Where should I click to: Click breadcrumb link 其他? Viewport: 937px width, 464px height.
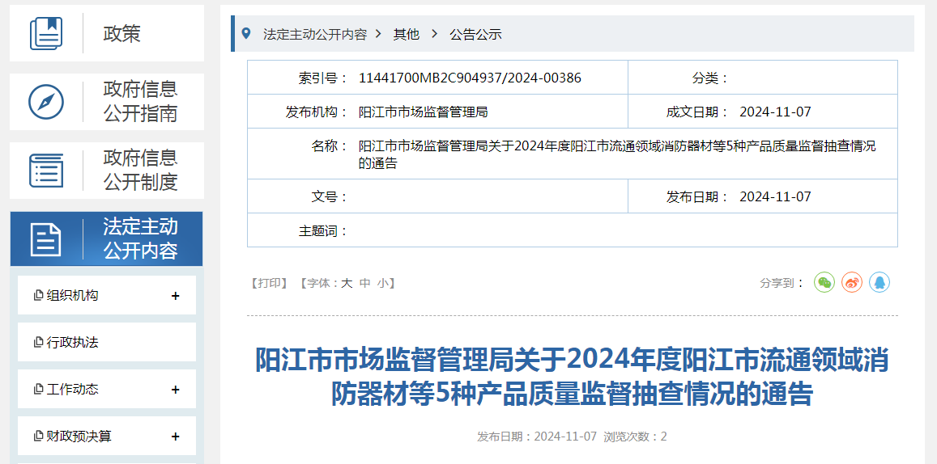[x=407, y=34]
